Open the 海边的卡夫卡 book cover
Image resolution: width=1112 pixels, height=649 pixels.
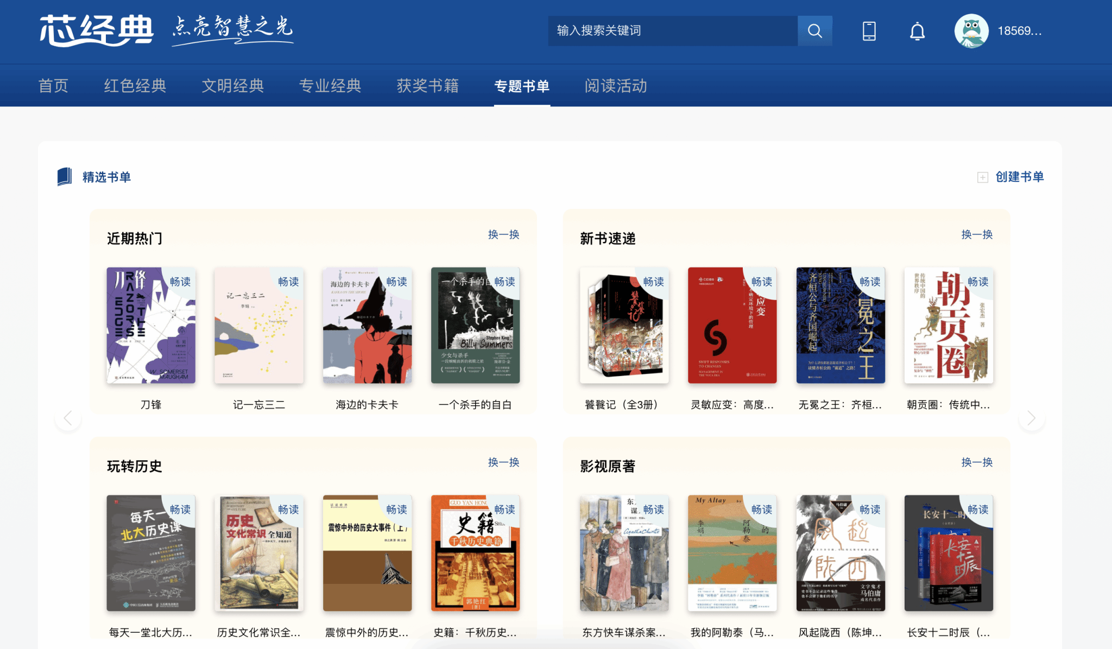tap(367, 326)
